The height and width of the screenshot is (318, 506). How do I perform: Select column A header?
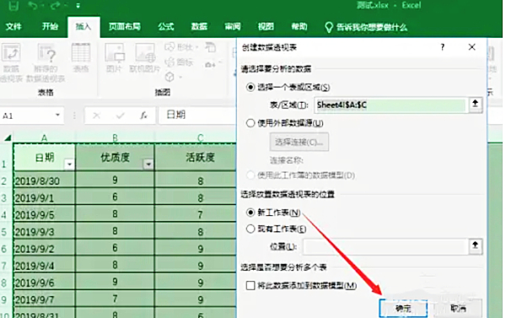pyautogui.click(x=44, y=137)
